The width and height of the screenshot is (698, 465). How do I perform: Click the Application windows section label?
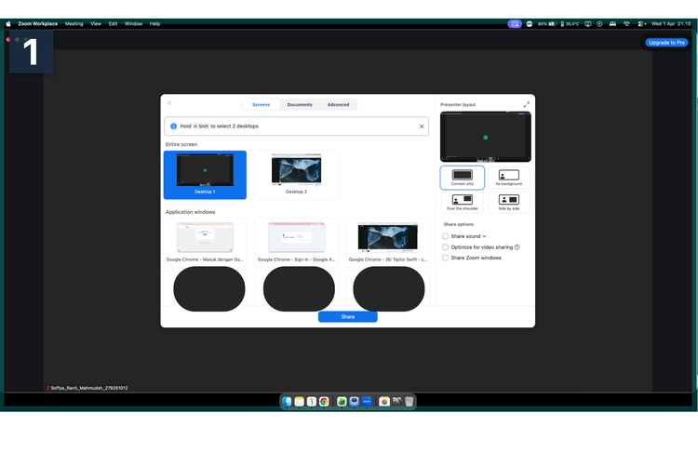pyautogui.click(x=190, y=212)
